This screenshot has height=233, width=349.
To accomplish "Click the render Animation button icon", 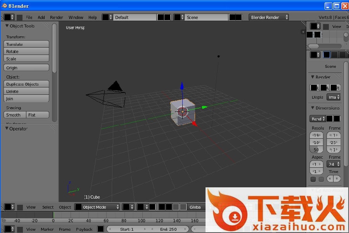I will (325, 88).
